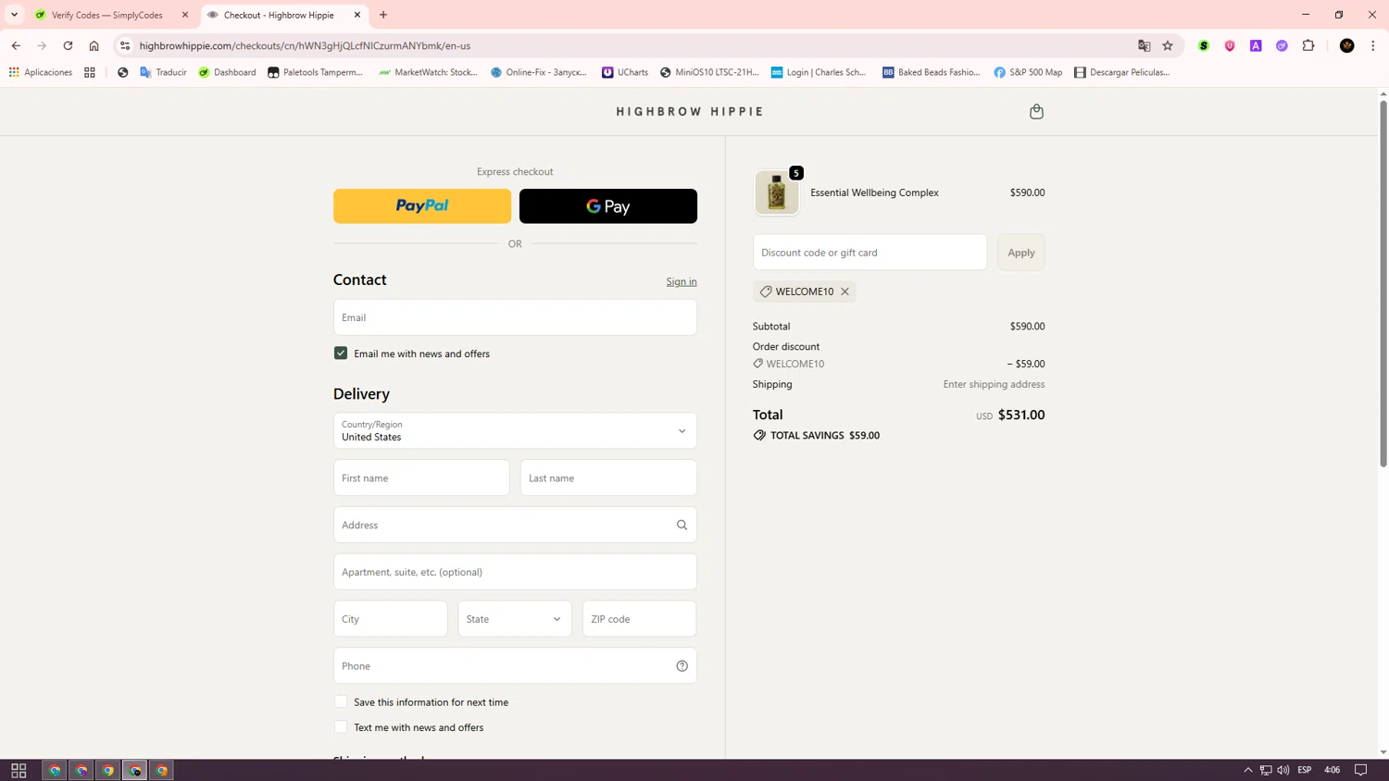Viewport: 1389px width, 781px height.
Task: Open Windows Start button
Action: (x=19, y=770)
